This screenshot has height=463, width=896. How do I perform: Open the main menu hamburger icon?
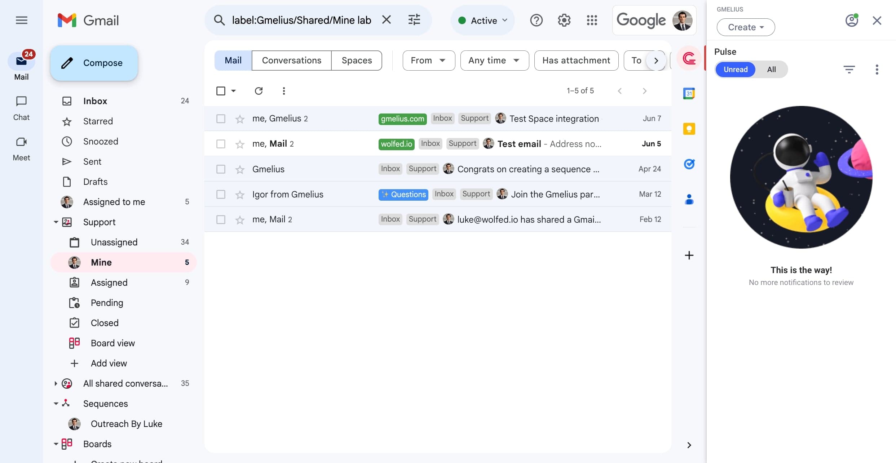point(22,20)
